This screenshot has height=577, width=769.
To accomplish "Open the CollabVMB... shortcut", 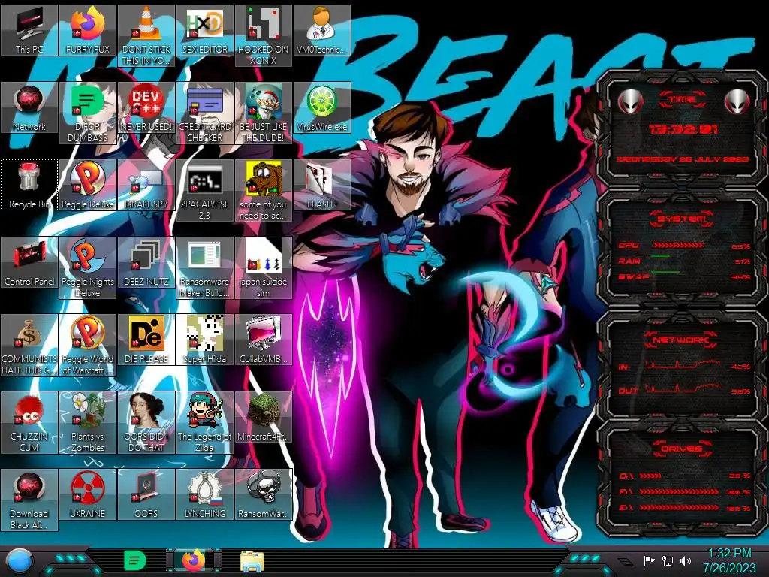I will pyautogui.click(x=264, y=340).
